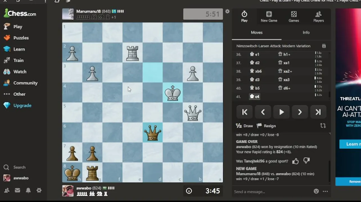Image resolution: width=361 pixels, height=202 pixels.
Task: Click thumbs down for good sport
Action: pyautogui.click(x=306, y=161)
